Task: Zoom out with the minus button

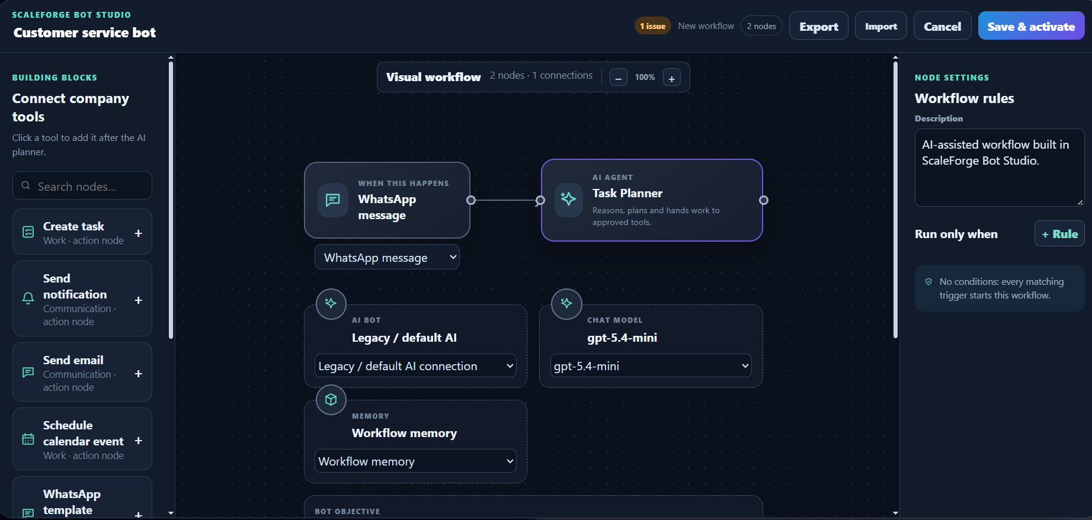Action: click(x=619, y=78)
